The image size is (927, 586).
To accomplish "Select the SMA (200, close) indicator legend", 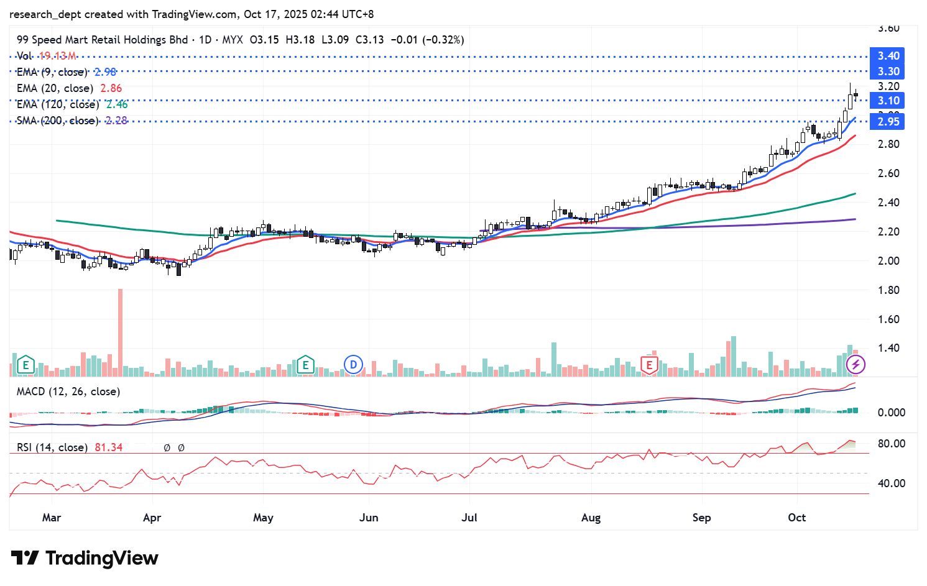I will [57, 121].
